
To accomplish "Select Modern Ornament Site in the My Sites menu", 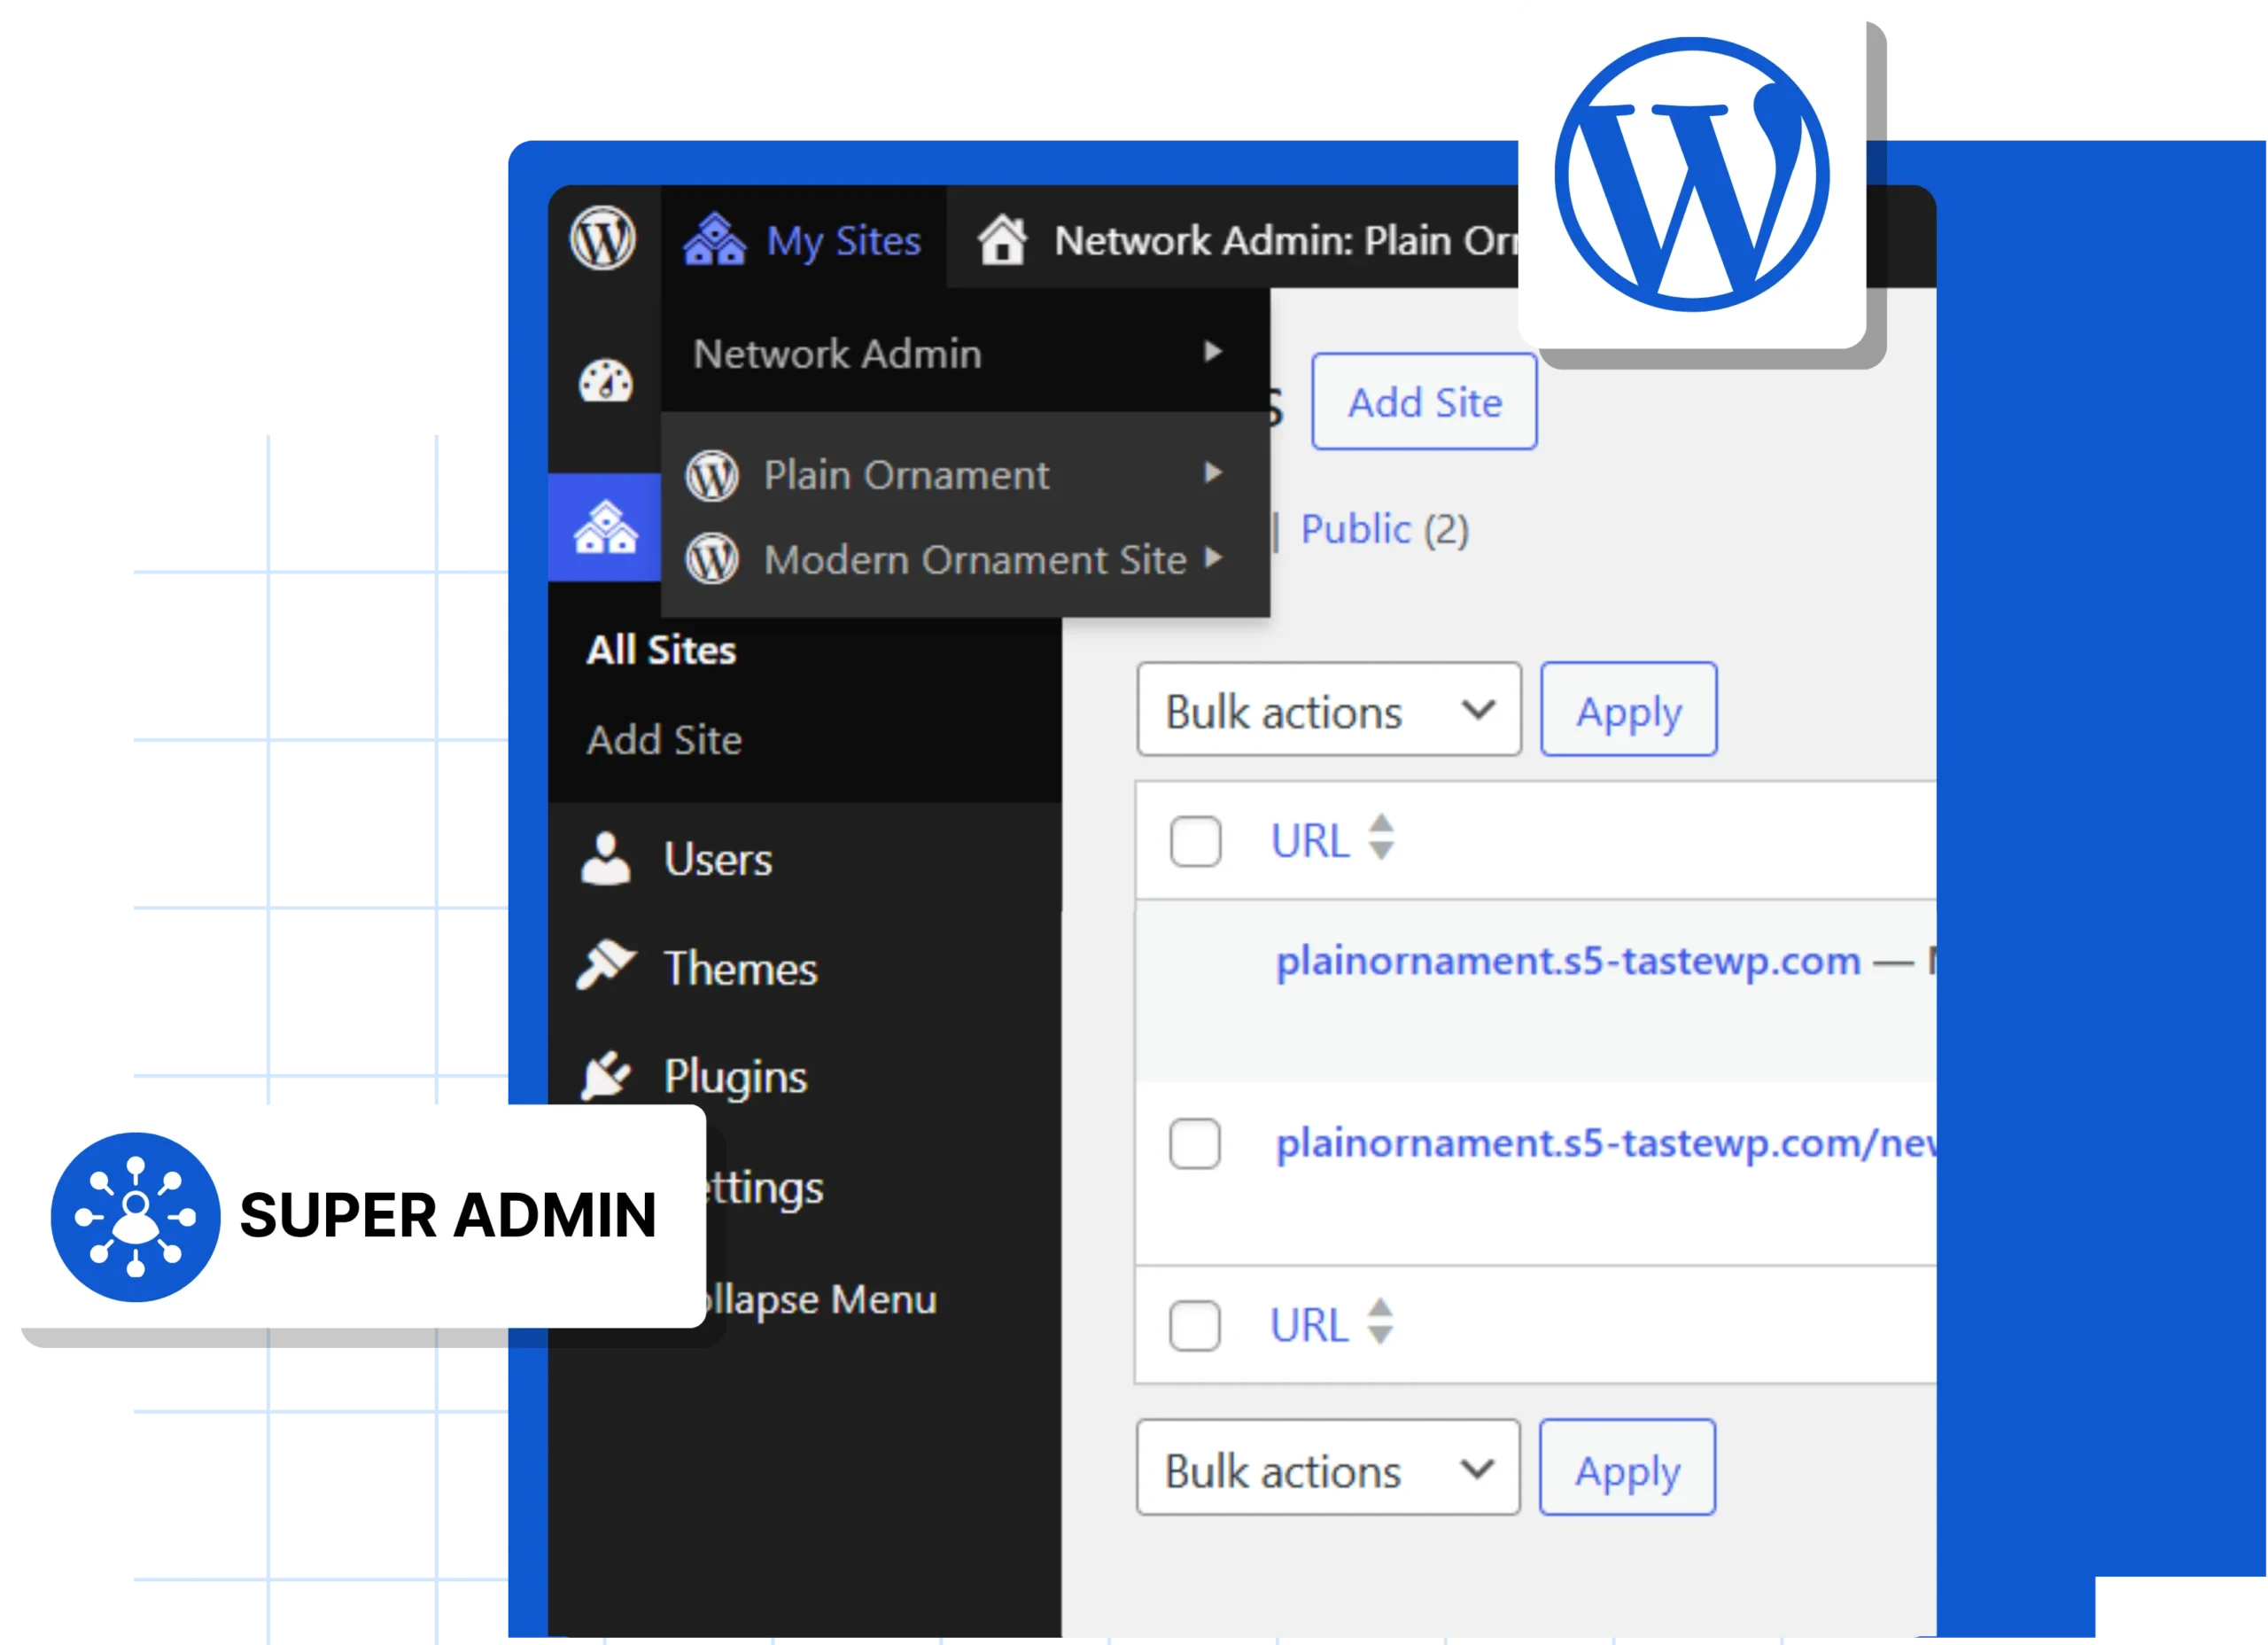I will 974,559.
